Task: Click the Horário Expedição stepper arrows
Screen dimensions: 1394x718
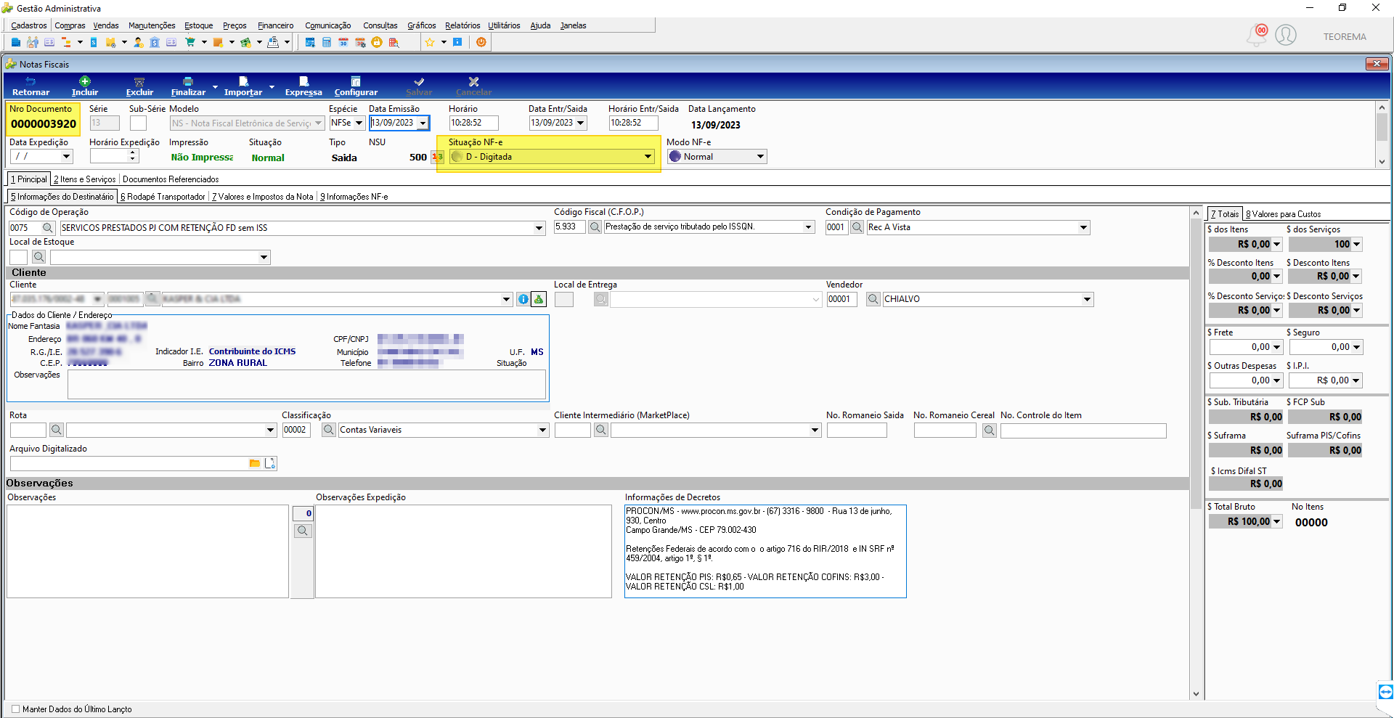Action: [132, 156]
